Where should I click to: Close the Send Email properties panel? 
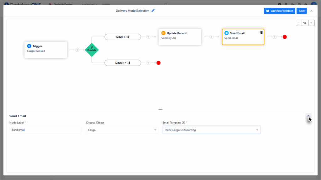coord(308,116)
